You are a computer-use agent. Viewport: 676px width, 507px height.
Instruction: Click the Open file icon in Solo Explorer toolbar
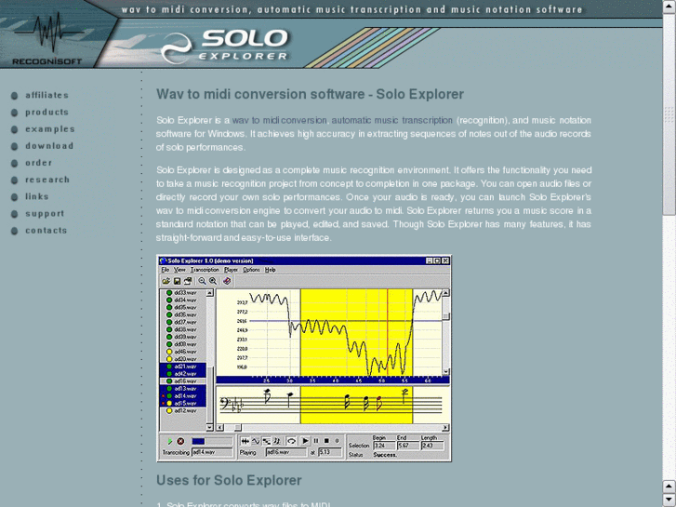(166, 281)
